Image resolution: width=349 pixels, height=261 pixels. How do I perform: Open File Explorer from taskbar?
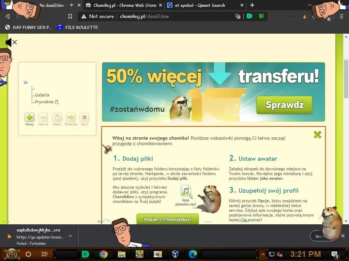(122, 254)
